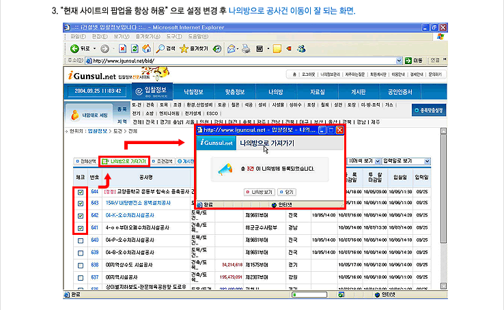Click the Back (뒤로) arrow in IE toolbar
504x310 pixels.
tap(74, 49)
